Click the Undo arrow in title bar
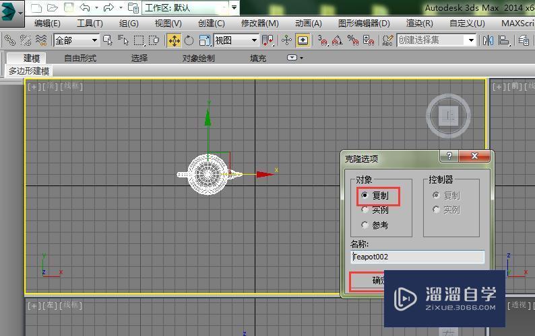Screen dimensions: 535x336 [85, 8]
